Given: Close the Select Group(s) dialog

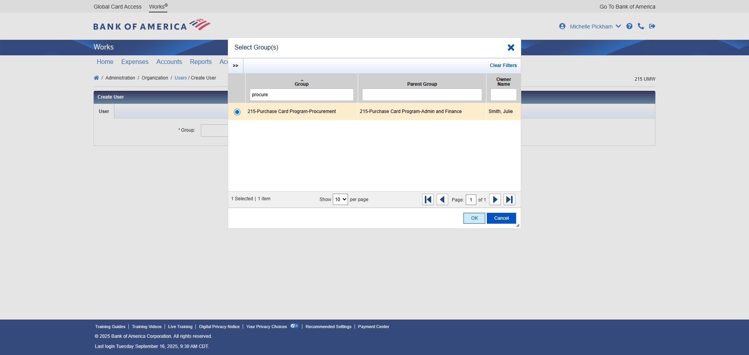Looking at the screenshot, I should coord(511,48).
